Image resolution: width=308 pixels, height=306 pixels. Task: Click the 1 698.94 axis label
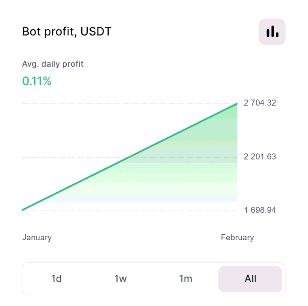point(260,210)
